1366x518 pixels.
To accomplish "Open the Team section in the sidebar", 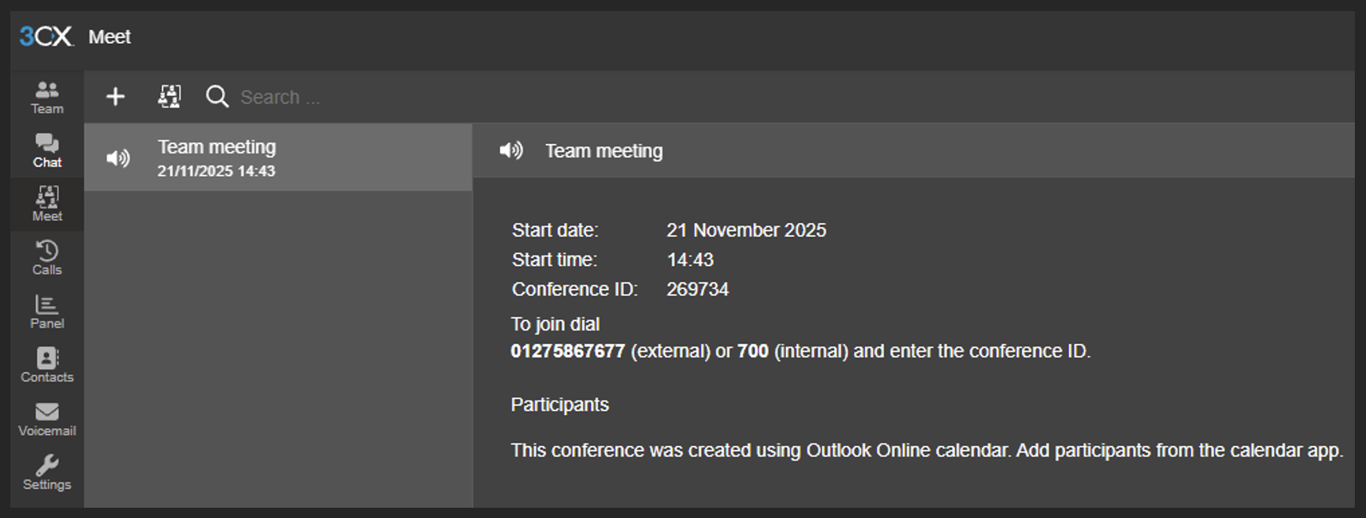I will (46, 96).
